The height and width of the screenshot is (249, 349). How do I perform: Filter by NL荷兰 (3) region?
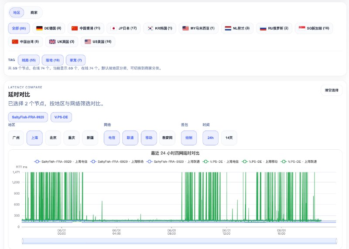coord(237,28)
